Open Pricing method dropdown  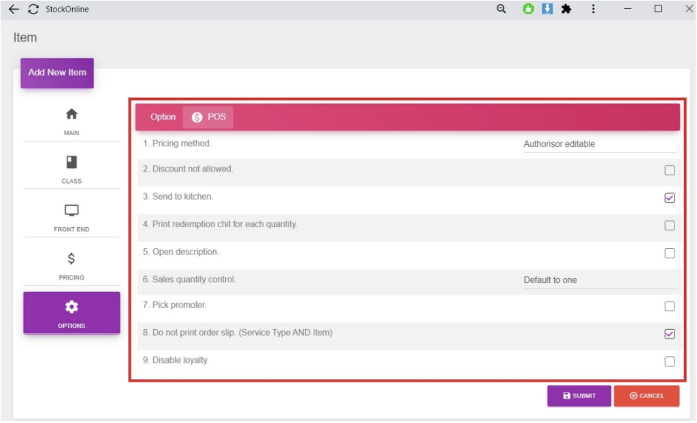(x=599, y=144)
